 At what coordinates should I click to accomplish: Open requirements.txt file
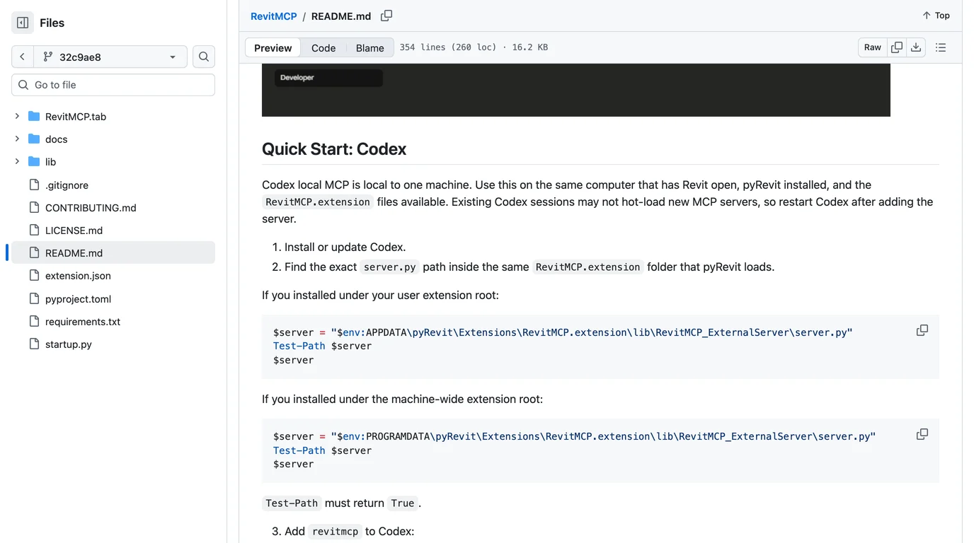[83, 322]
